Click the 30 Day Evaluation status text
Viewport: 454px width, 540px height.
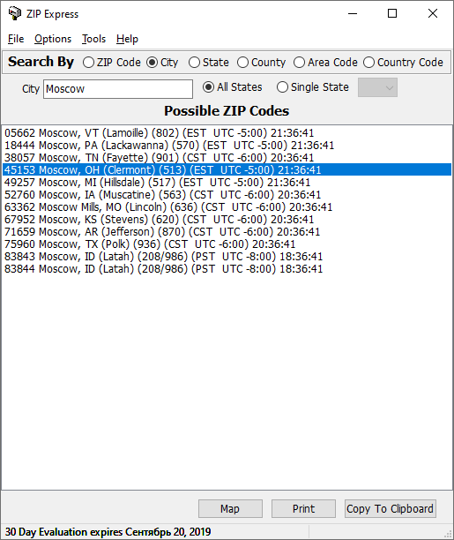[108, 532]
